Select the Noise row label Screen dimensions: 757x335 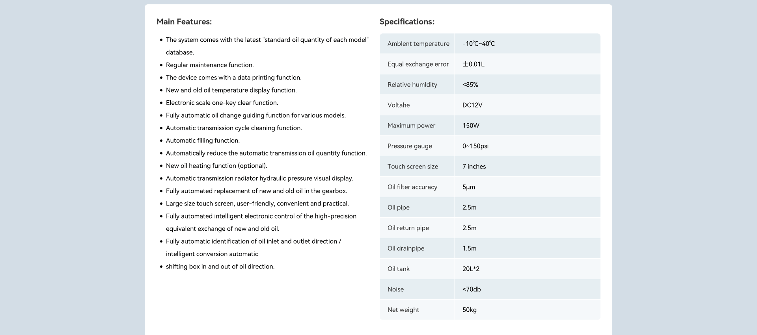click(x=395, y=289)
